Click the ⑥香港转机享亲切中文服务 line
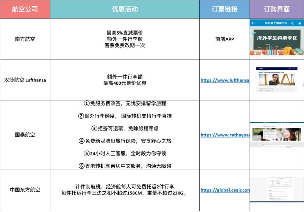Viewport: 304px width, 212px height. pyautogui.click(x=125, y=166)
